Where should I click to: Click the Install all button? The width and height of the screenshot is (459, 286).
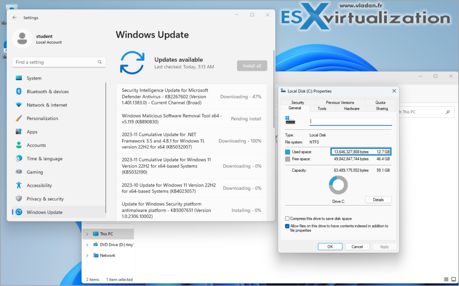pyautogui.click(x=251, y=65)
